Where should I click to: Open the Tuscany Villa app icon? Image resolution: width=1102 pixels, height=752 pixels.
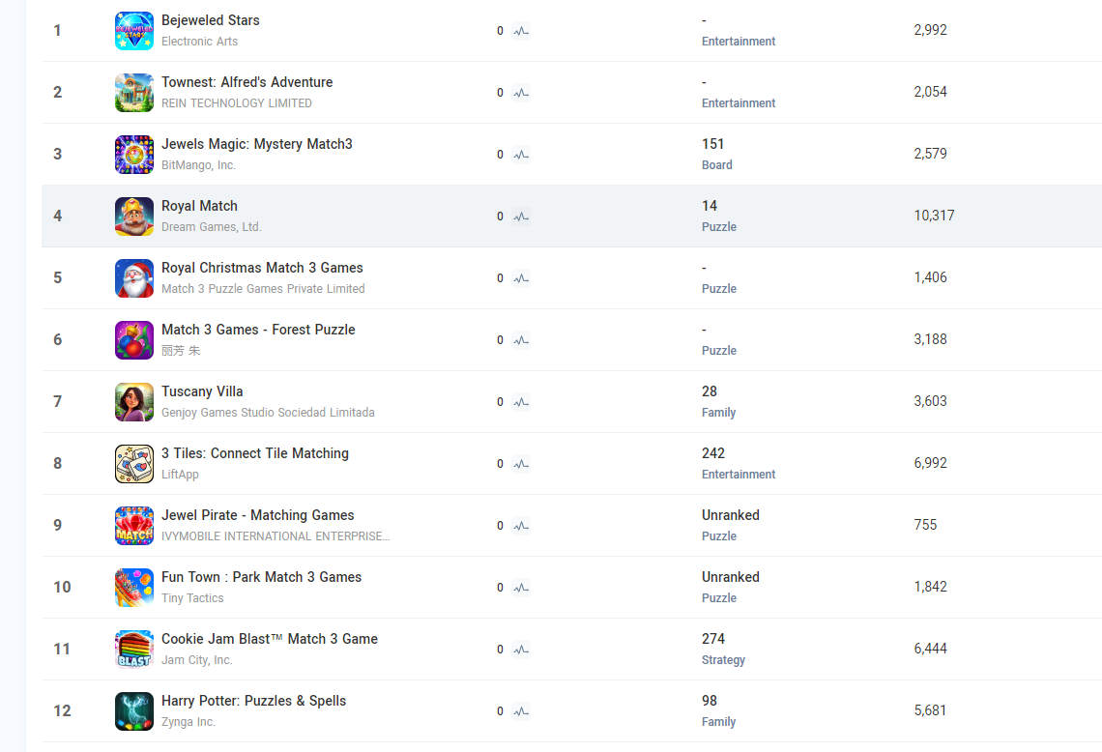133,402
